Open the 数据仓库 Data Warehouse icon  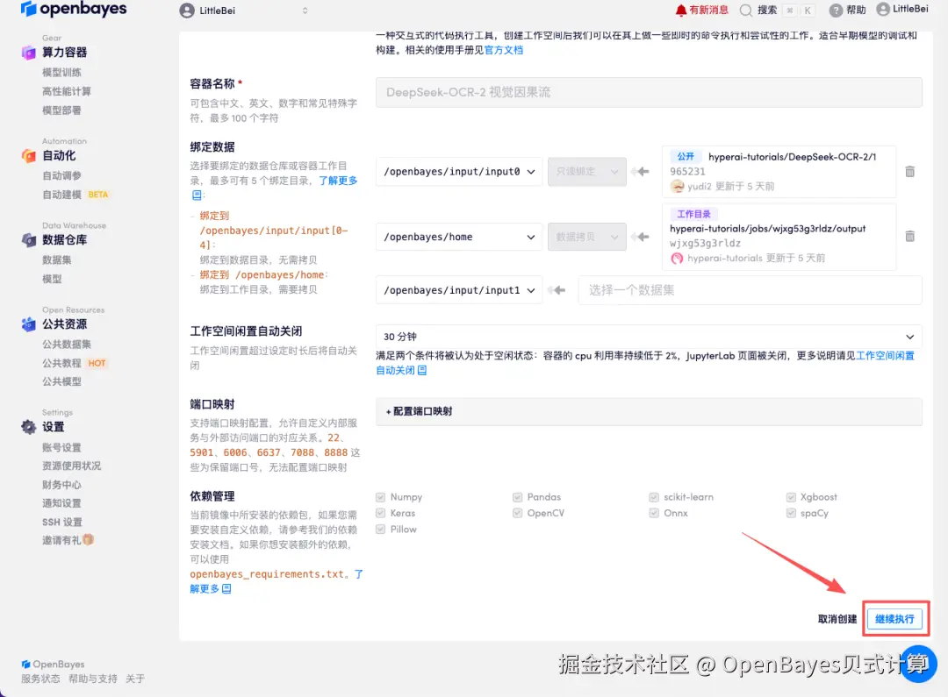tap(28, 239)
